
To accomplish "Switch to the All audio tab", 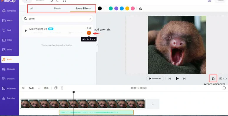I will 32,9.
